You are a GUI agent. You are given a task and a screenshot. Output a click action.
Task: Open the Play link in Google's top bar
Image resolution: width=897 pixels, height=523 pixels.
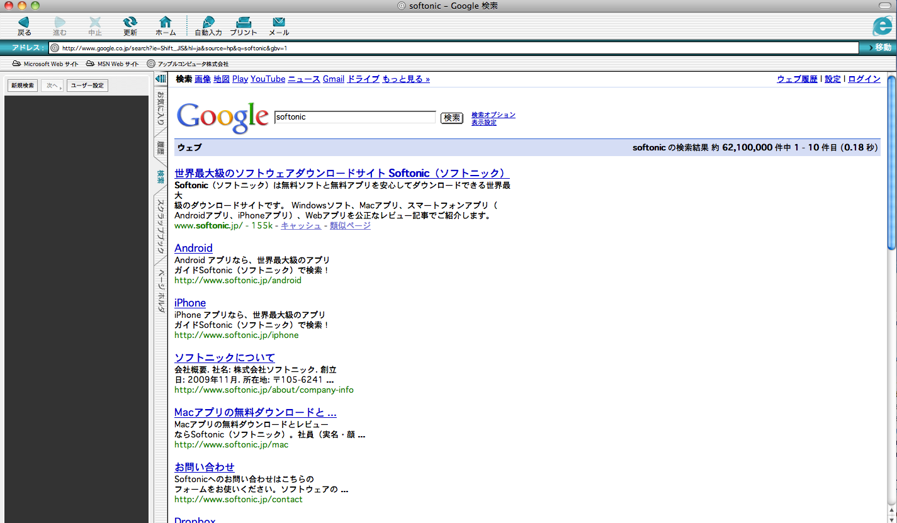point(240,79)
